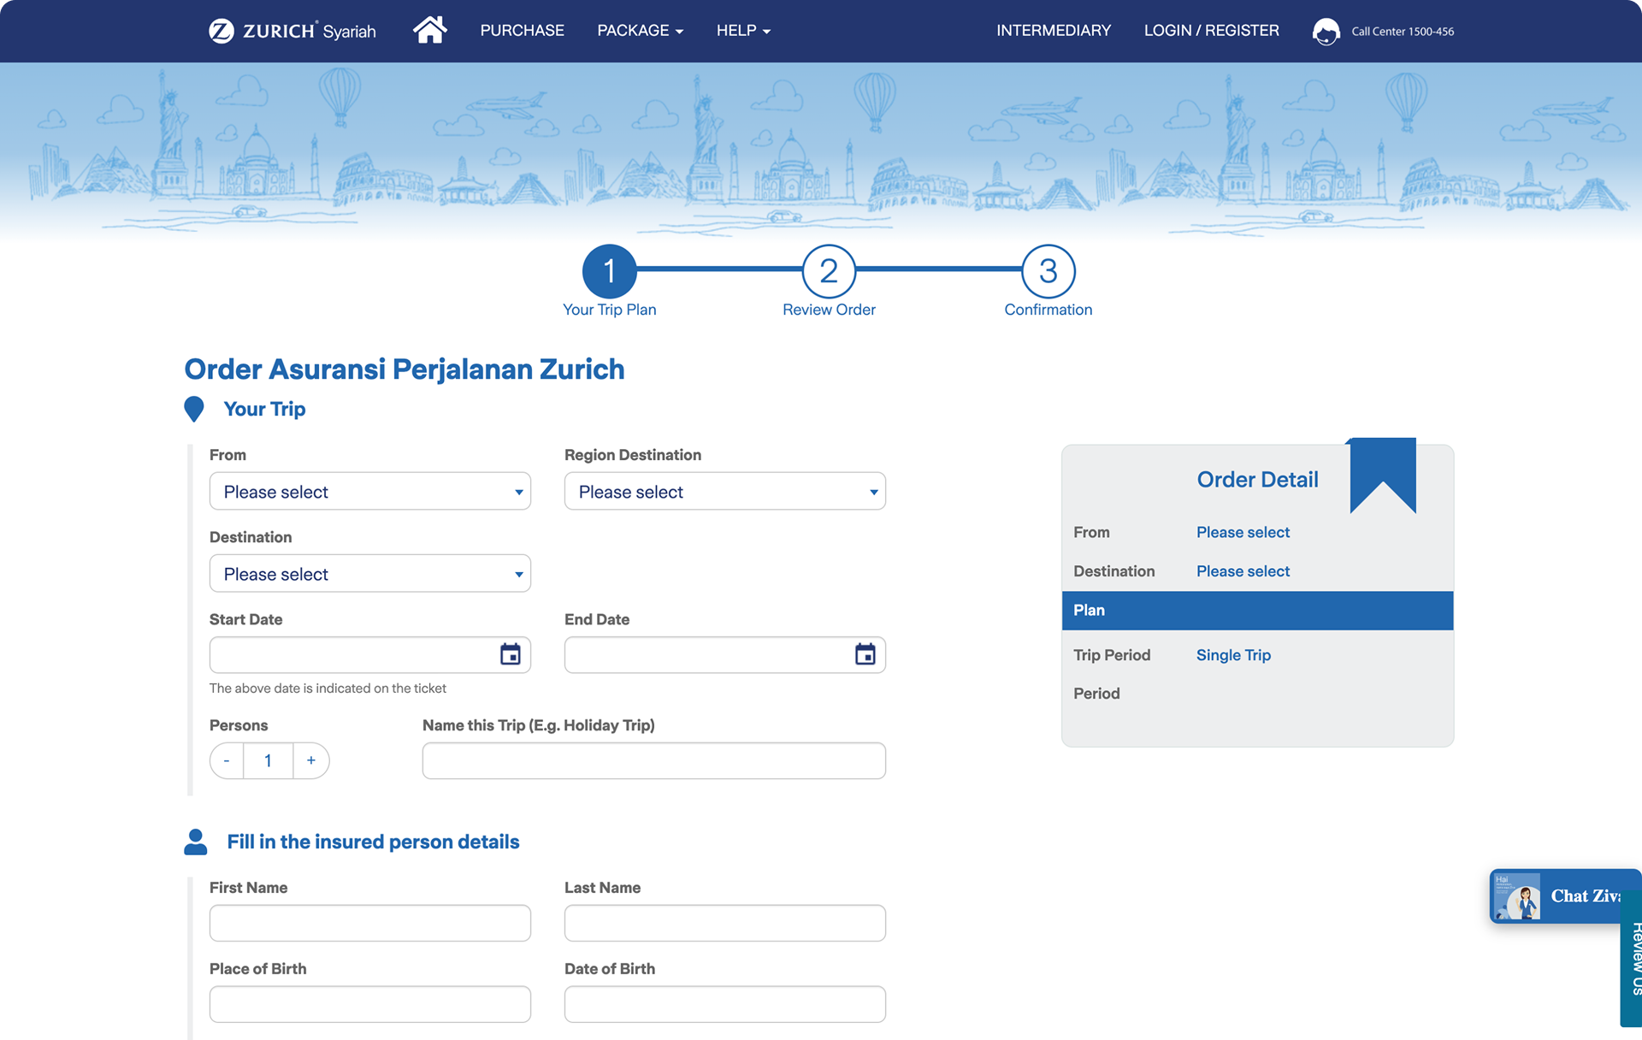Click the Order Detail bookmark ribbon
1642x1040 pixels.
(x=1383, y=476)
